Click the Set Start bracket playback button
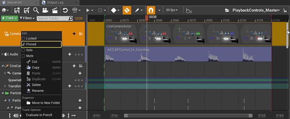 coord(10,116)
